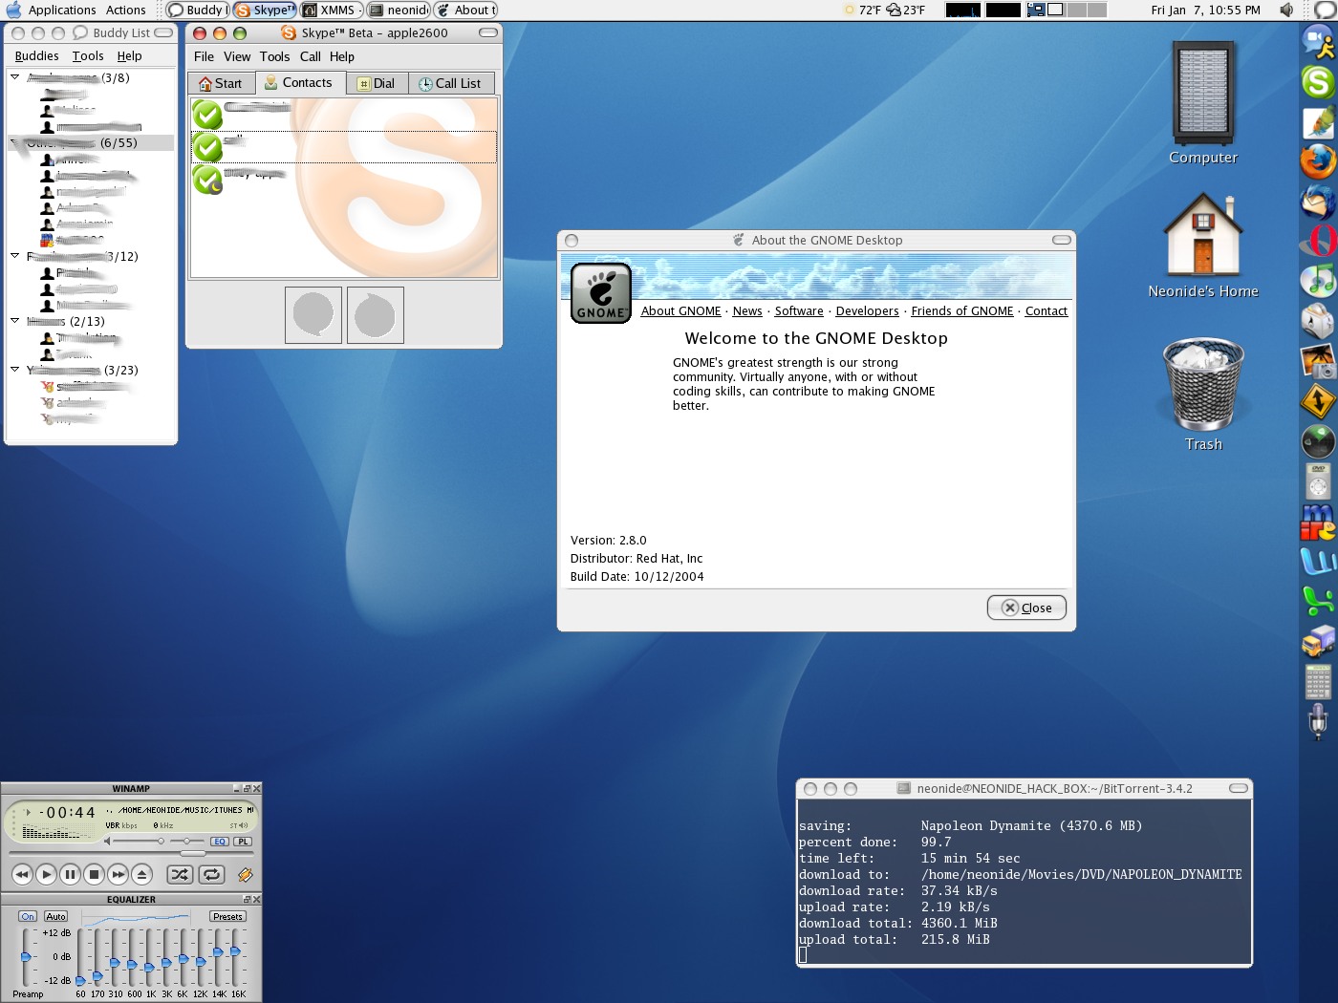Collapse the (2/13) buddy group
Screen dimensions: 1338x1003
click(14, 320)
